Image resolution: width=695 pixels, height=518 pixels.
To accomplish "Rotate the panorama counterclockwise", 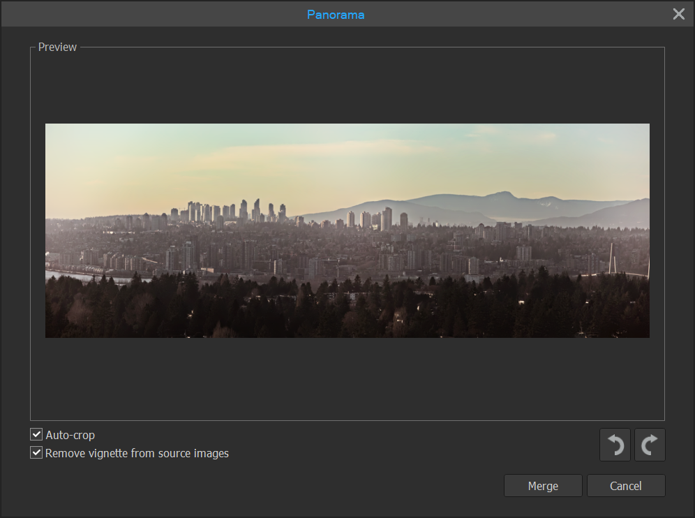I will (x=615, y=445).
